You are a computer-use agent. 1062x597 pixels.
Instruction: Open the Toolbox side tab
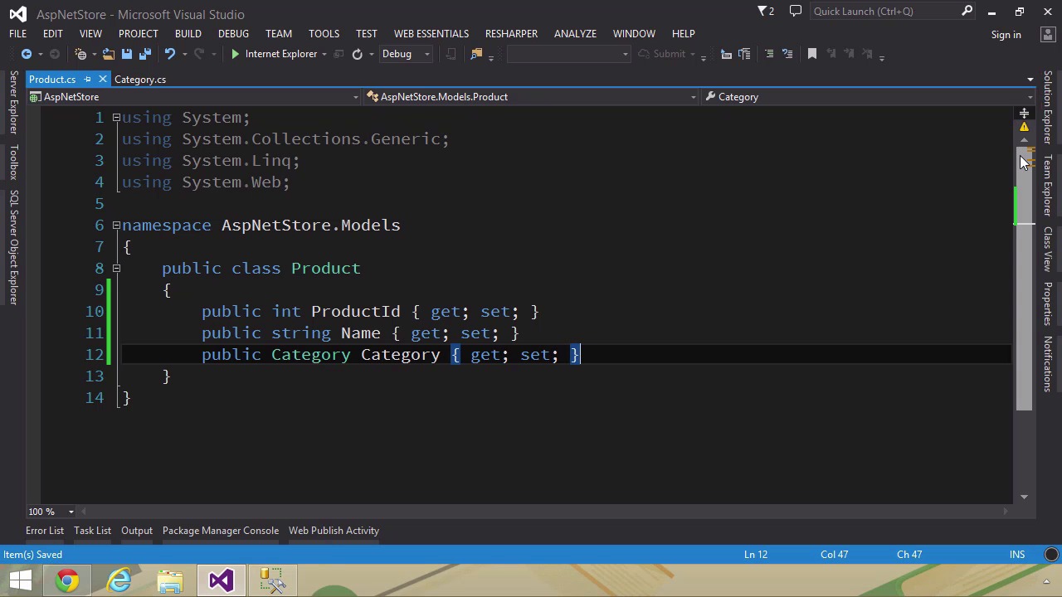(13, 162)
